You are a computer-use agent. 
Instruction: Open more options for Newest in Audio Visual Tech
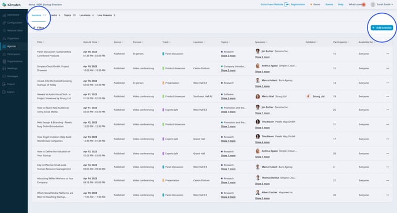(388, 96)
